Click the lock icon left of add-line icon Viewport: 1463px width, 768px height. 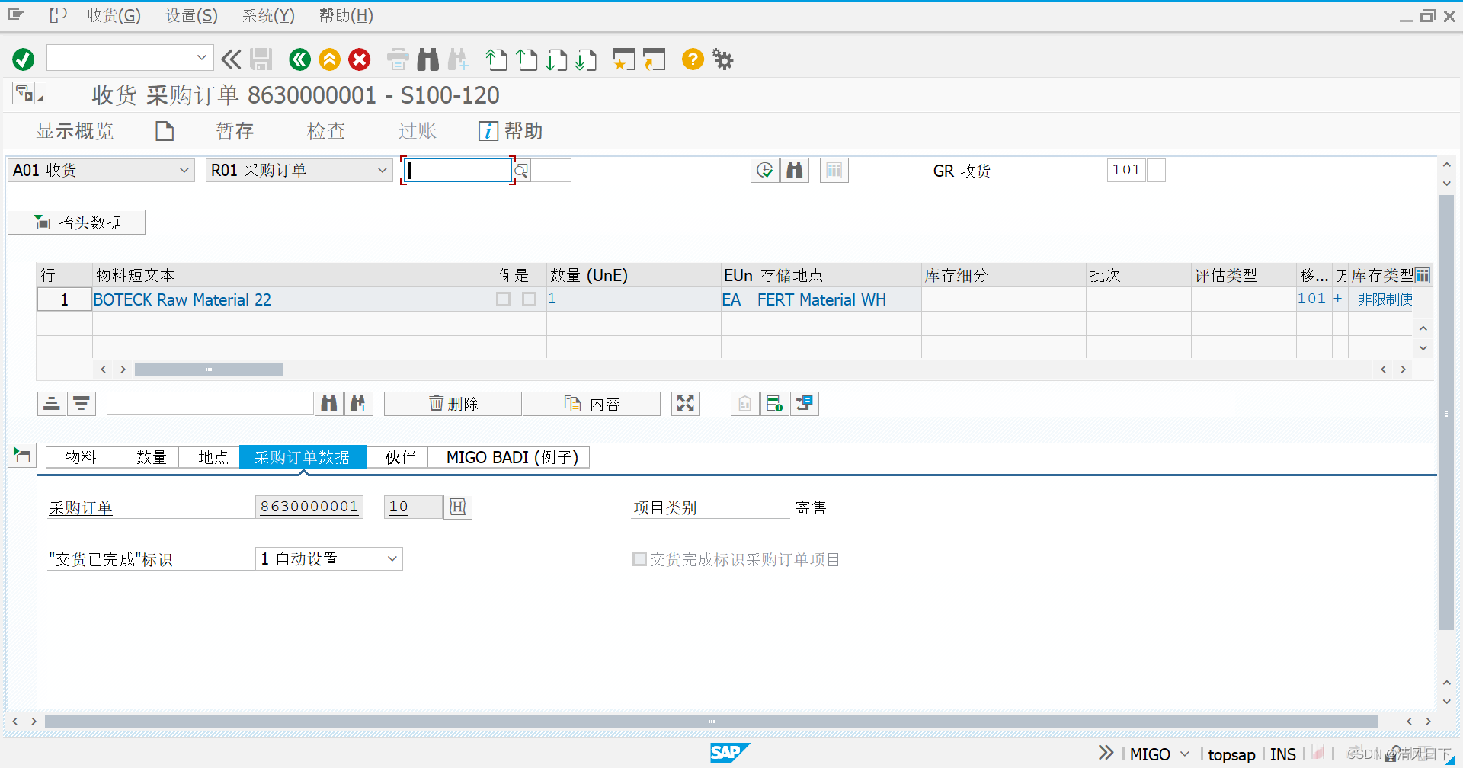tap(745, 404)
